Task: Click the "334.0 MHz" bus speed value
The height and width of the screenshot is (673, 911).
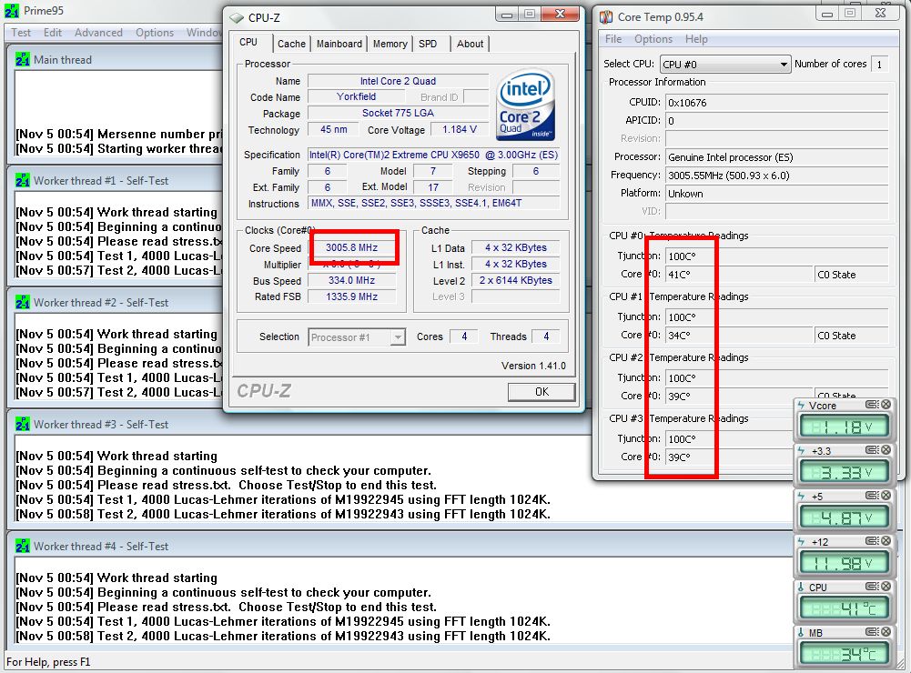Action: [x=351, y=280]
